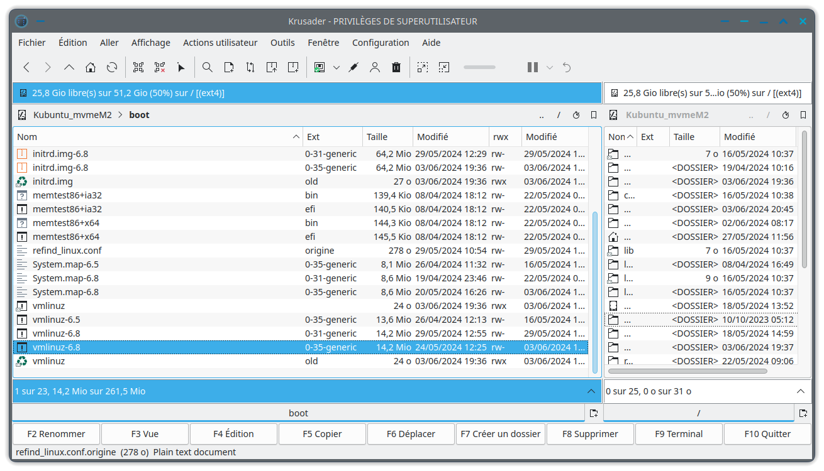This screenshot has width=824, height=471.
Task: Open the dropdown arrow beside pause button
Action: (x=550, y=67)
